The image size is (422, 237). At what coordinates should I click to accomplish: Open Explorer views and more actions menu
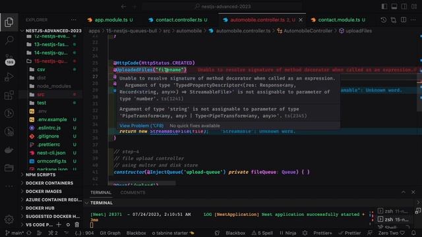[73, 20]
